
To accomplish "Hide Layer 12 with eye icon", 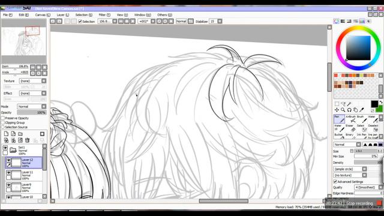I will coord(8,160).
